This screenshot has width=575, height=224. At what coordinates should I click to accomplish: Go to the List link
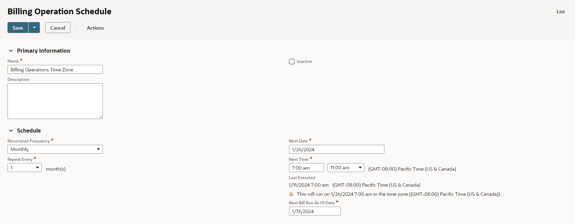(561, 12)
